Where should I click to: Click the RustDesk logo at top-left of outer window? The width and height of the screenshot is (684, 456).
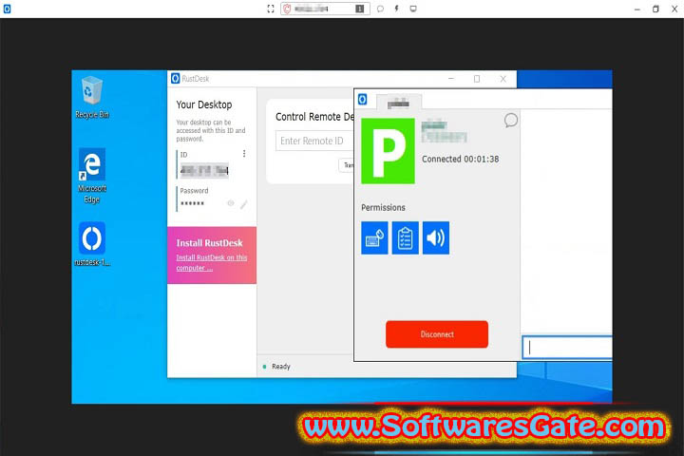(7, 9)
